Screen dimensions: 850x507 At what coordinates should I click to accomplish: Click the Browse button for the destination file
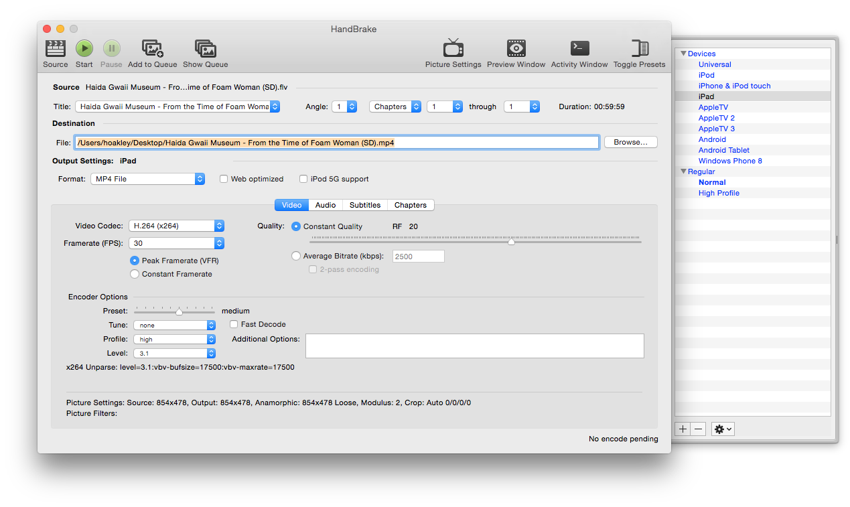[630, 141]
